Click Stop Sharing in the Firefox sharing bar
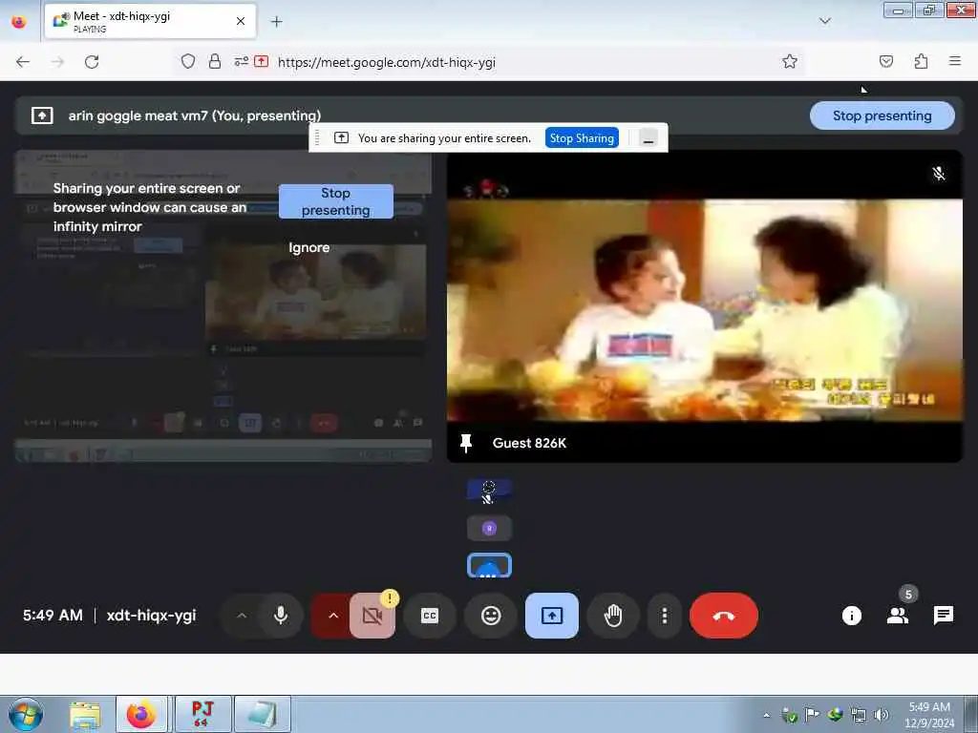 (x=582, y=138)
